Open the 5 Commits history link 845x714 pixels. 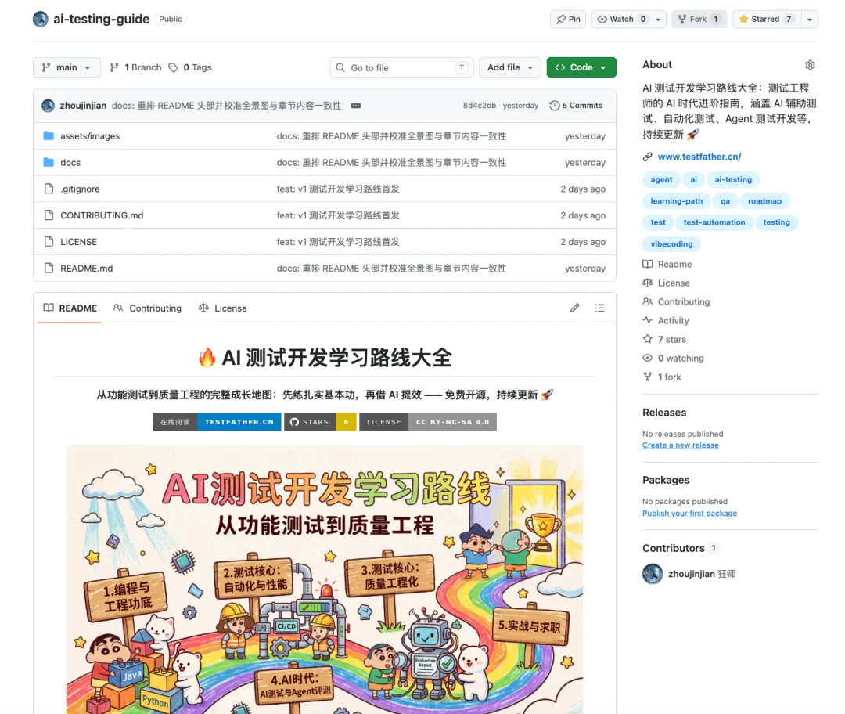point(576,106)
